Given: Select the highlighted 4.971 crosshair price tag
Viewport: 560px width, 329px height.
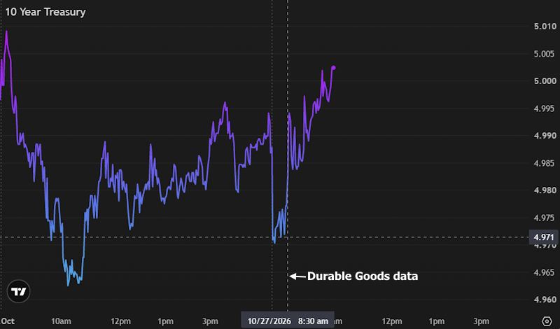Looking at the screenshot, I should [x=544, y=237].
